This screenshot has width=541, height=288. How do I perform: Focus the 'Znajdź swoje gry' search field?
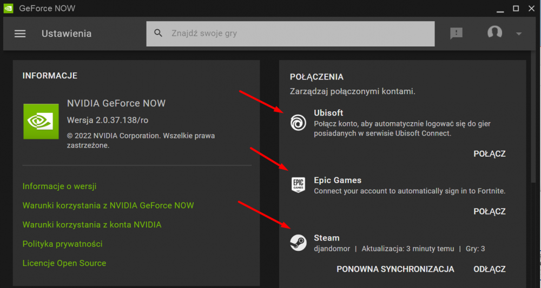(290, 34)
